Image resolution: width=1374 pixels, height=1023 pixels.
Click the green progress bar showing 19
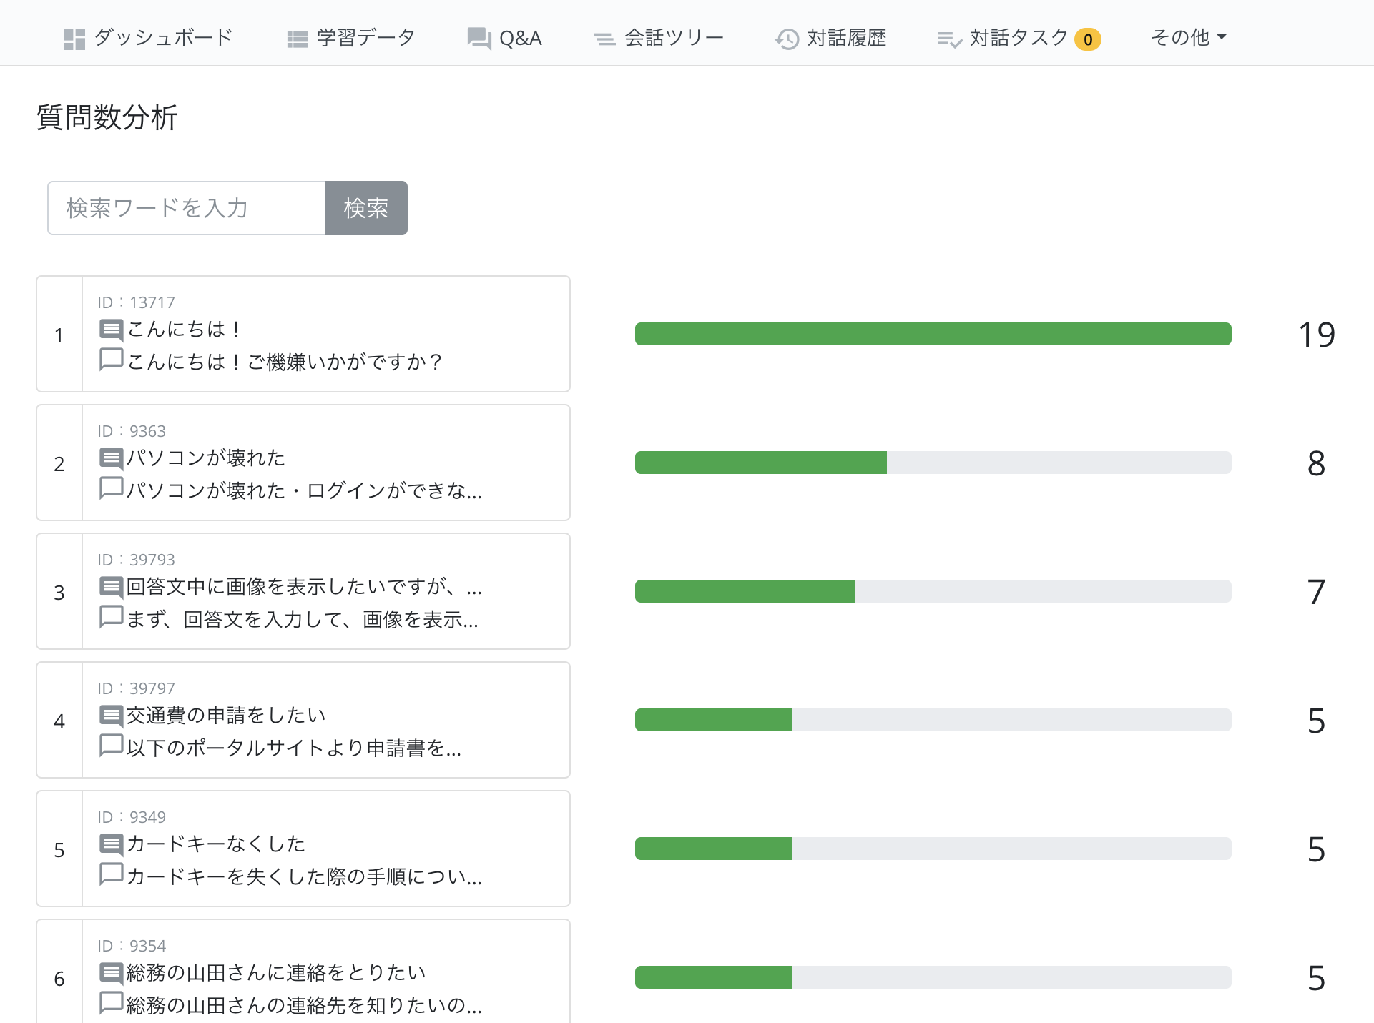[933, 334]
